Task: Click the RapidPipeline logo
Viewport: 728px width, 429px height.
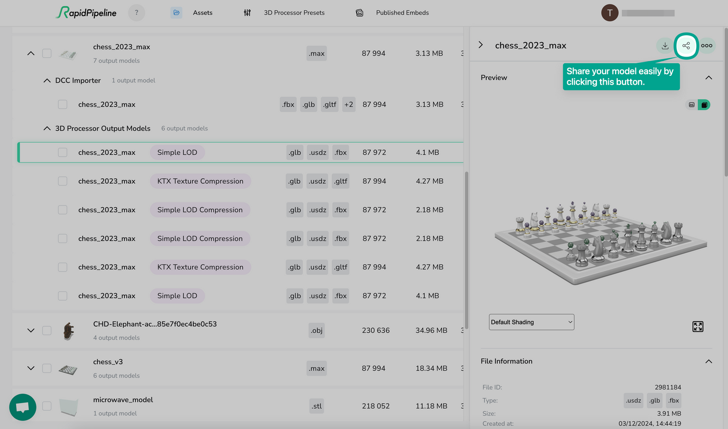Action: 86,13
